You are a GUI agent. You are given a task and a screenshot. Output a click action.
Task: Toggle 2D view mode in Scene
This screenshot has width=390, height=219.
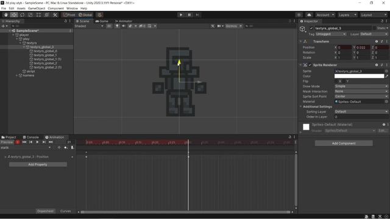tap(109, 26)
